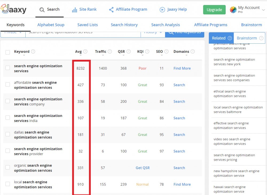The image size is (267, 195).
Task: Click the My Account avatar icon
Action: (233, 10)
